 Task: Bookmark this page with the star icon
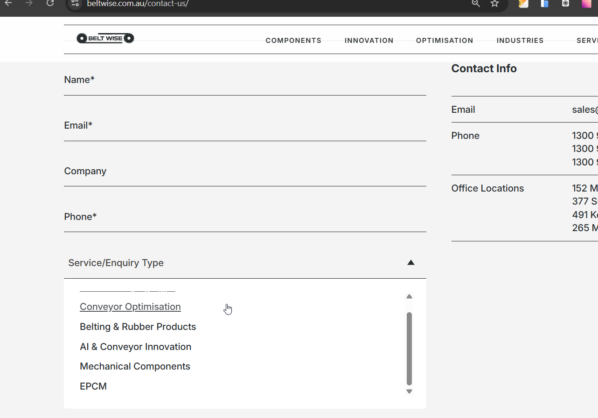tap(494, 4)
